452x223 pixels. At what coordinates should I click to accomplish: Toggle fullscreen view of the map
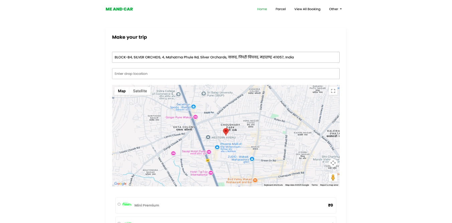point(333,91)
